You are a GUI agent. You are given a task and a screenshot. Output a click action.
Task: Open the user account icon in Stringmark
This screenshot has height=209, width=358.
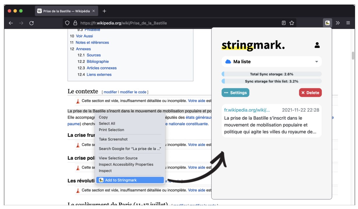[x=317, y=45]
